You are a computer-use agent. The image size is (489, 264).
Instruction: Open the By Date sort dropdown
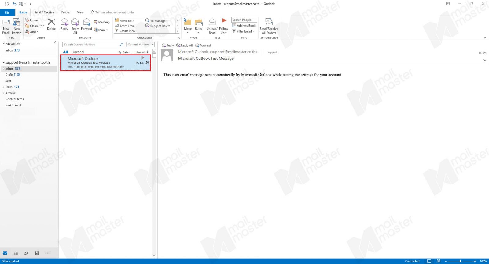pos(125,52)
